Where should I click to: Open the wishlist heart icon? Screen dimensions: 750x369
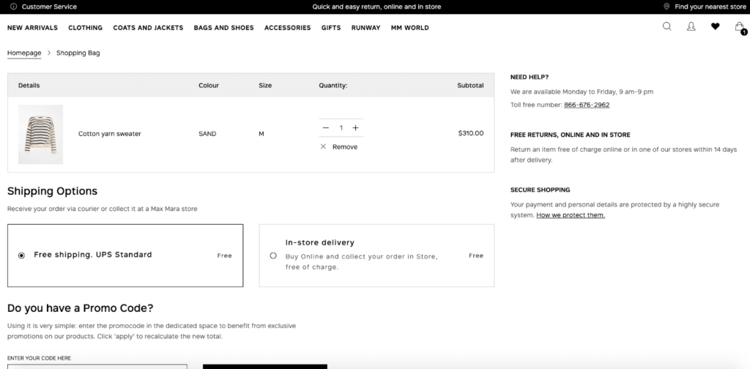pyautogui.click(x=715, y=26)
